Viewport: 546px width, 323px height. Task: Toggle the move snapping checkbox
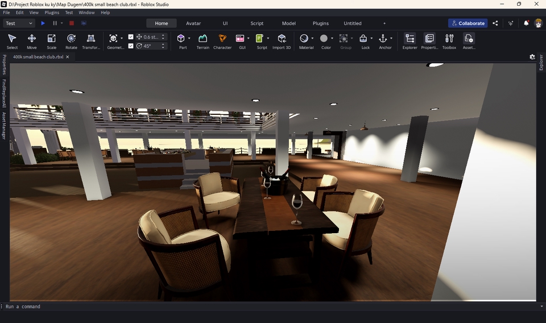coord(131,37)
